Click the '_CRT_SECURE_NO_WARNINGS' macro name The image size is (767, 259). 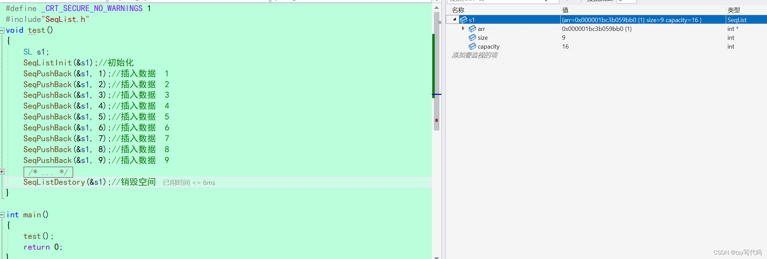tap(92, 8)
